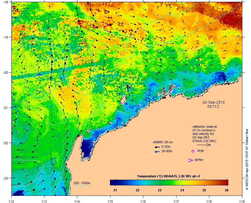This screenshot has height=203, width=251.
Task: Click the 'drifter' legend label
Action: (x=199, y=160)
